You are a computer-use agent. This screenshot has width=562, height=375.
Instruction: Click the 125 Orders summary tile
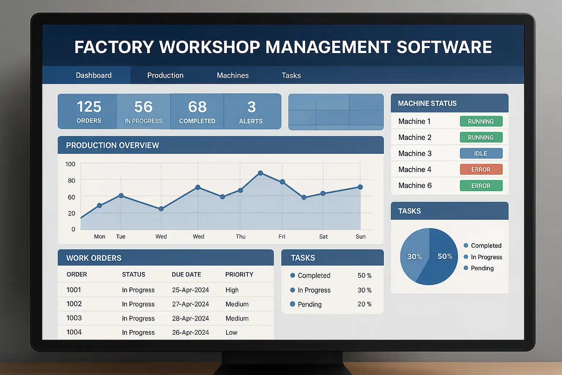(x=89, y=112)
